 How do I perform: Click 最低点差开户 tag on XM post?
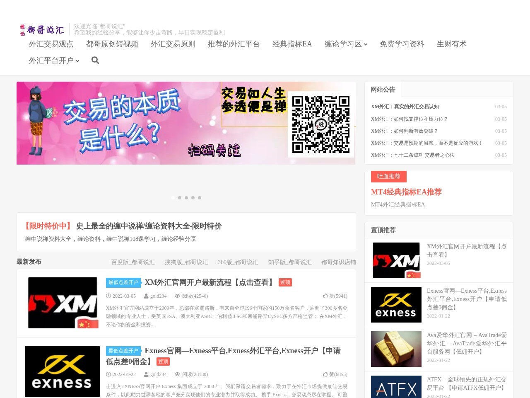pos(123,282)
